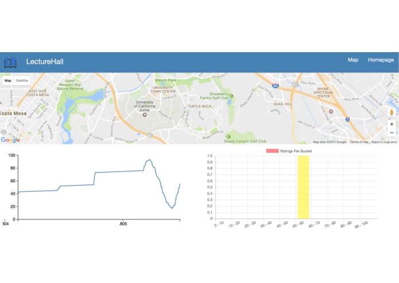Click the Strawberry Farms Golf Club marker

[231, 96]
